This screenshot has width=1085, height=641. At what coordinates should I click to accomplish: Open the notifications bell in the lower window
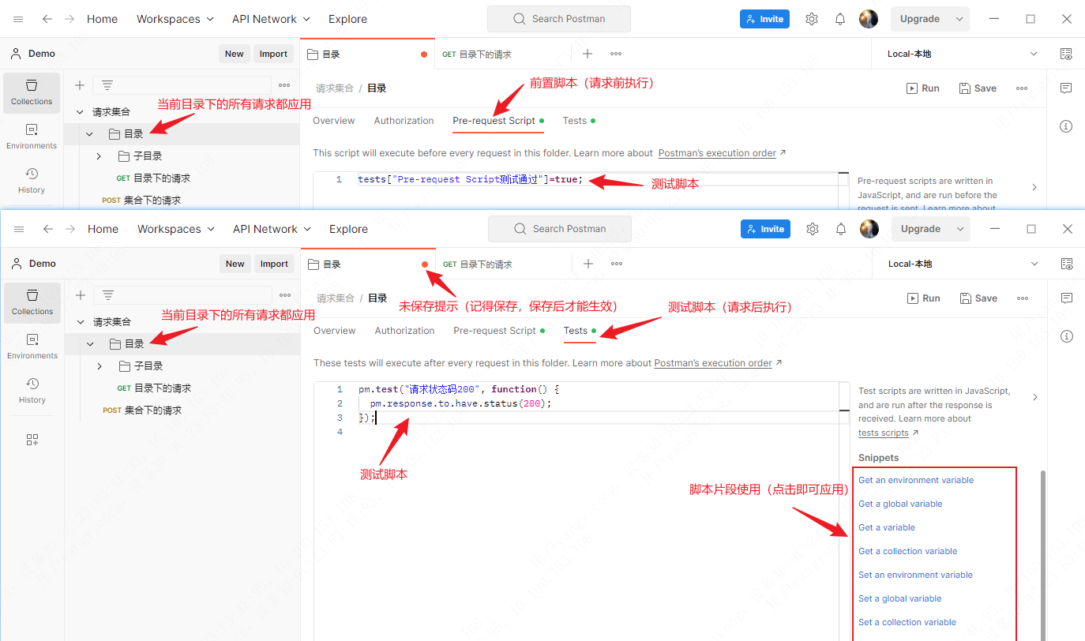[841, 229]
